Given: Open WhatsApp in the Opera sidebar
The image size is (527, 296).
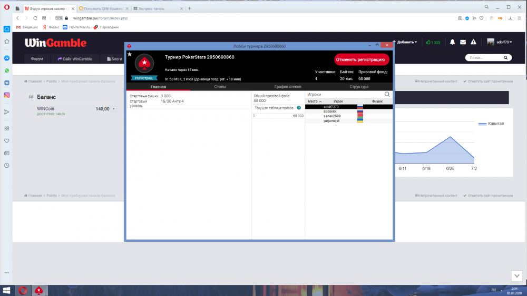Looking at the screenshot, I should point(7,70).
